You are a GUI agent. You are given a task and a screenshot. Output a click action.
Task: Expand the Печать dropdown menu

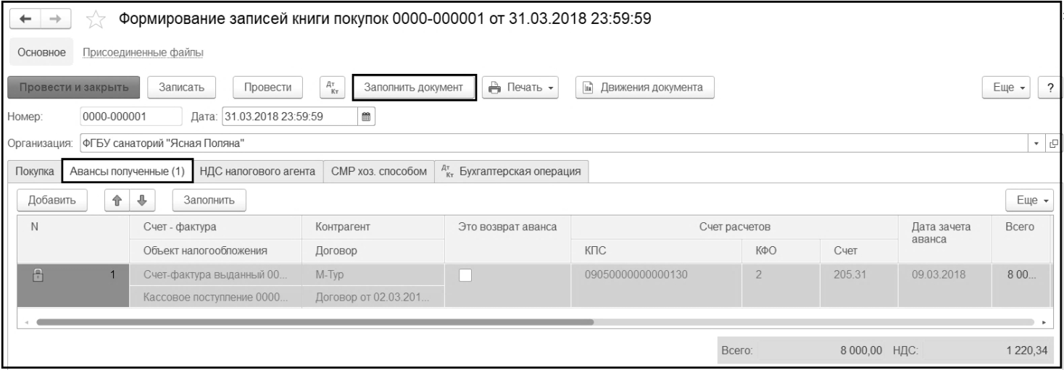click(x=522, y=88)
